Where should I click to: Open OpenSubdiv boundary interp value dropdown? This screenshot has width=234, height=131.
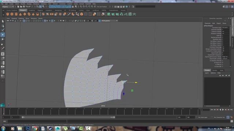226,57
